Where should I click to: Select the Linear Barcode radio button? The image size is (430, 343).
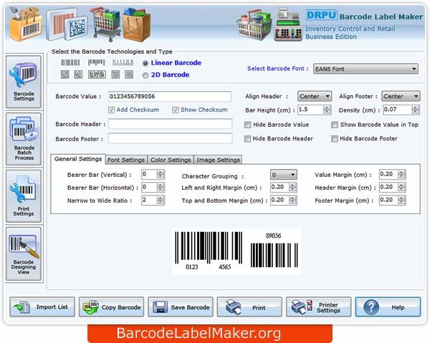145,63
